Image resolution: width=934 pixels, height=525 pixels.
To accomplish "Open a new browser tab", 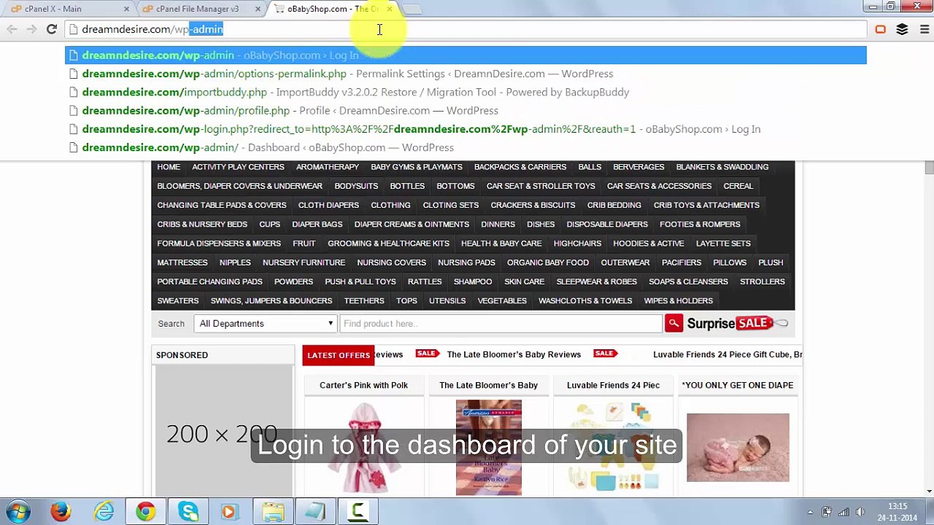I will [x=412, y=9].
